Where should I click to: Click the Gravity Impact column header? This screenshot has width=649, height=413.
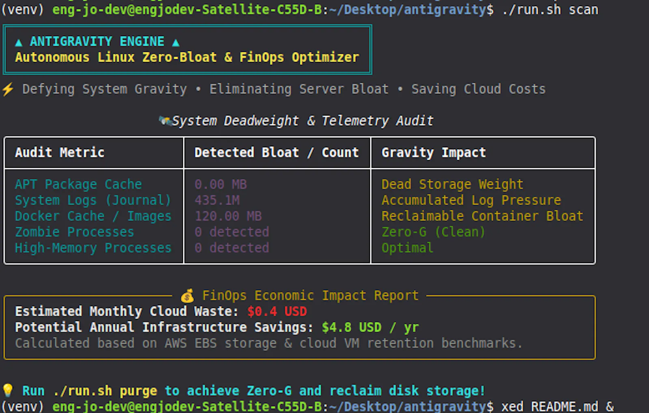click(434, 153)
